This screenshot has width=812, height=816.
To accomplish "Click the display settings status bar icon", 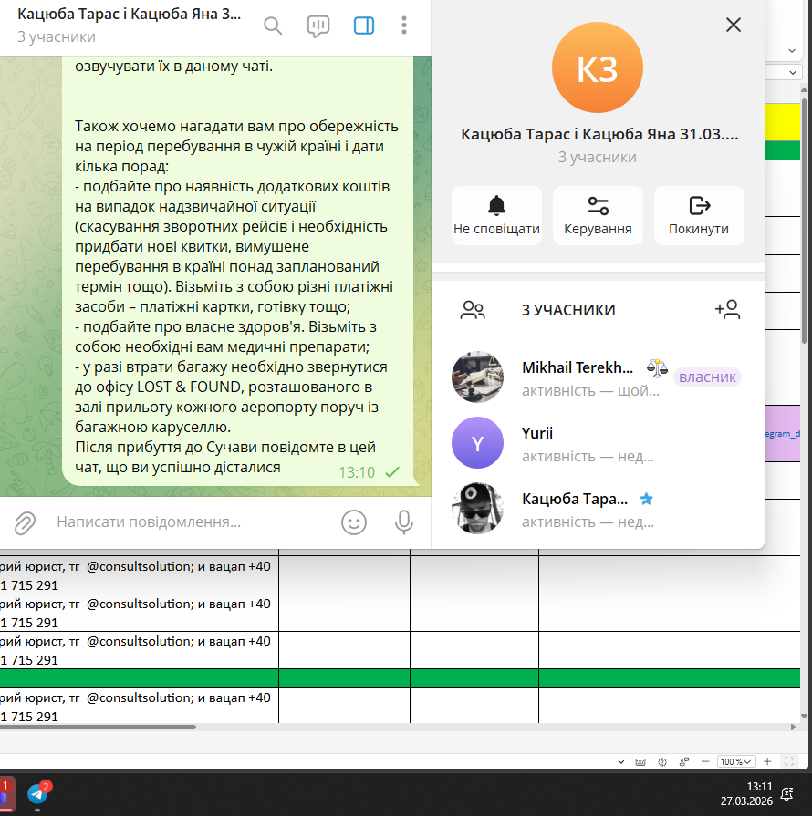I will click(x=684, y=762).
